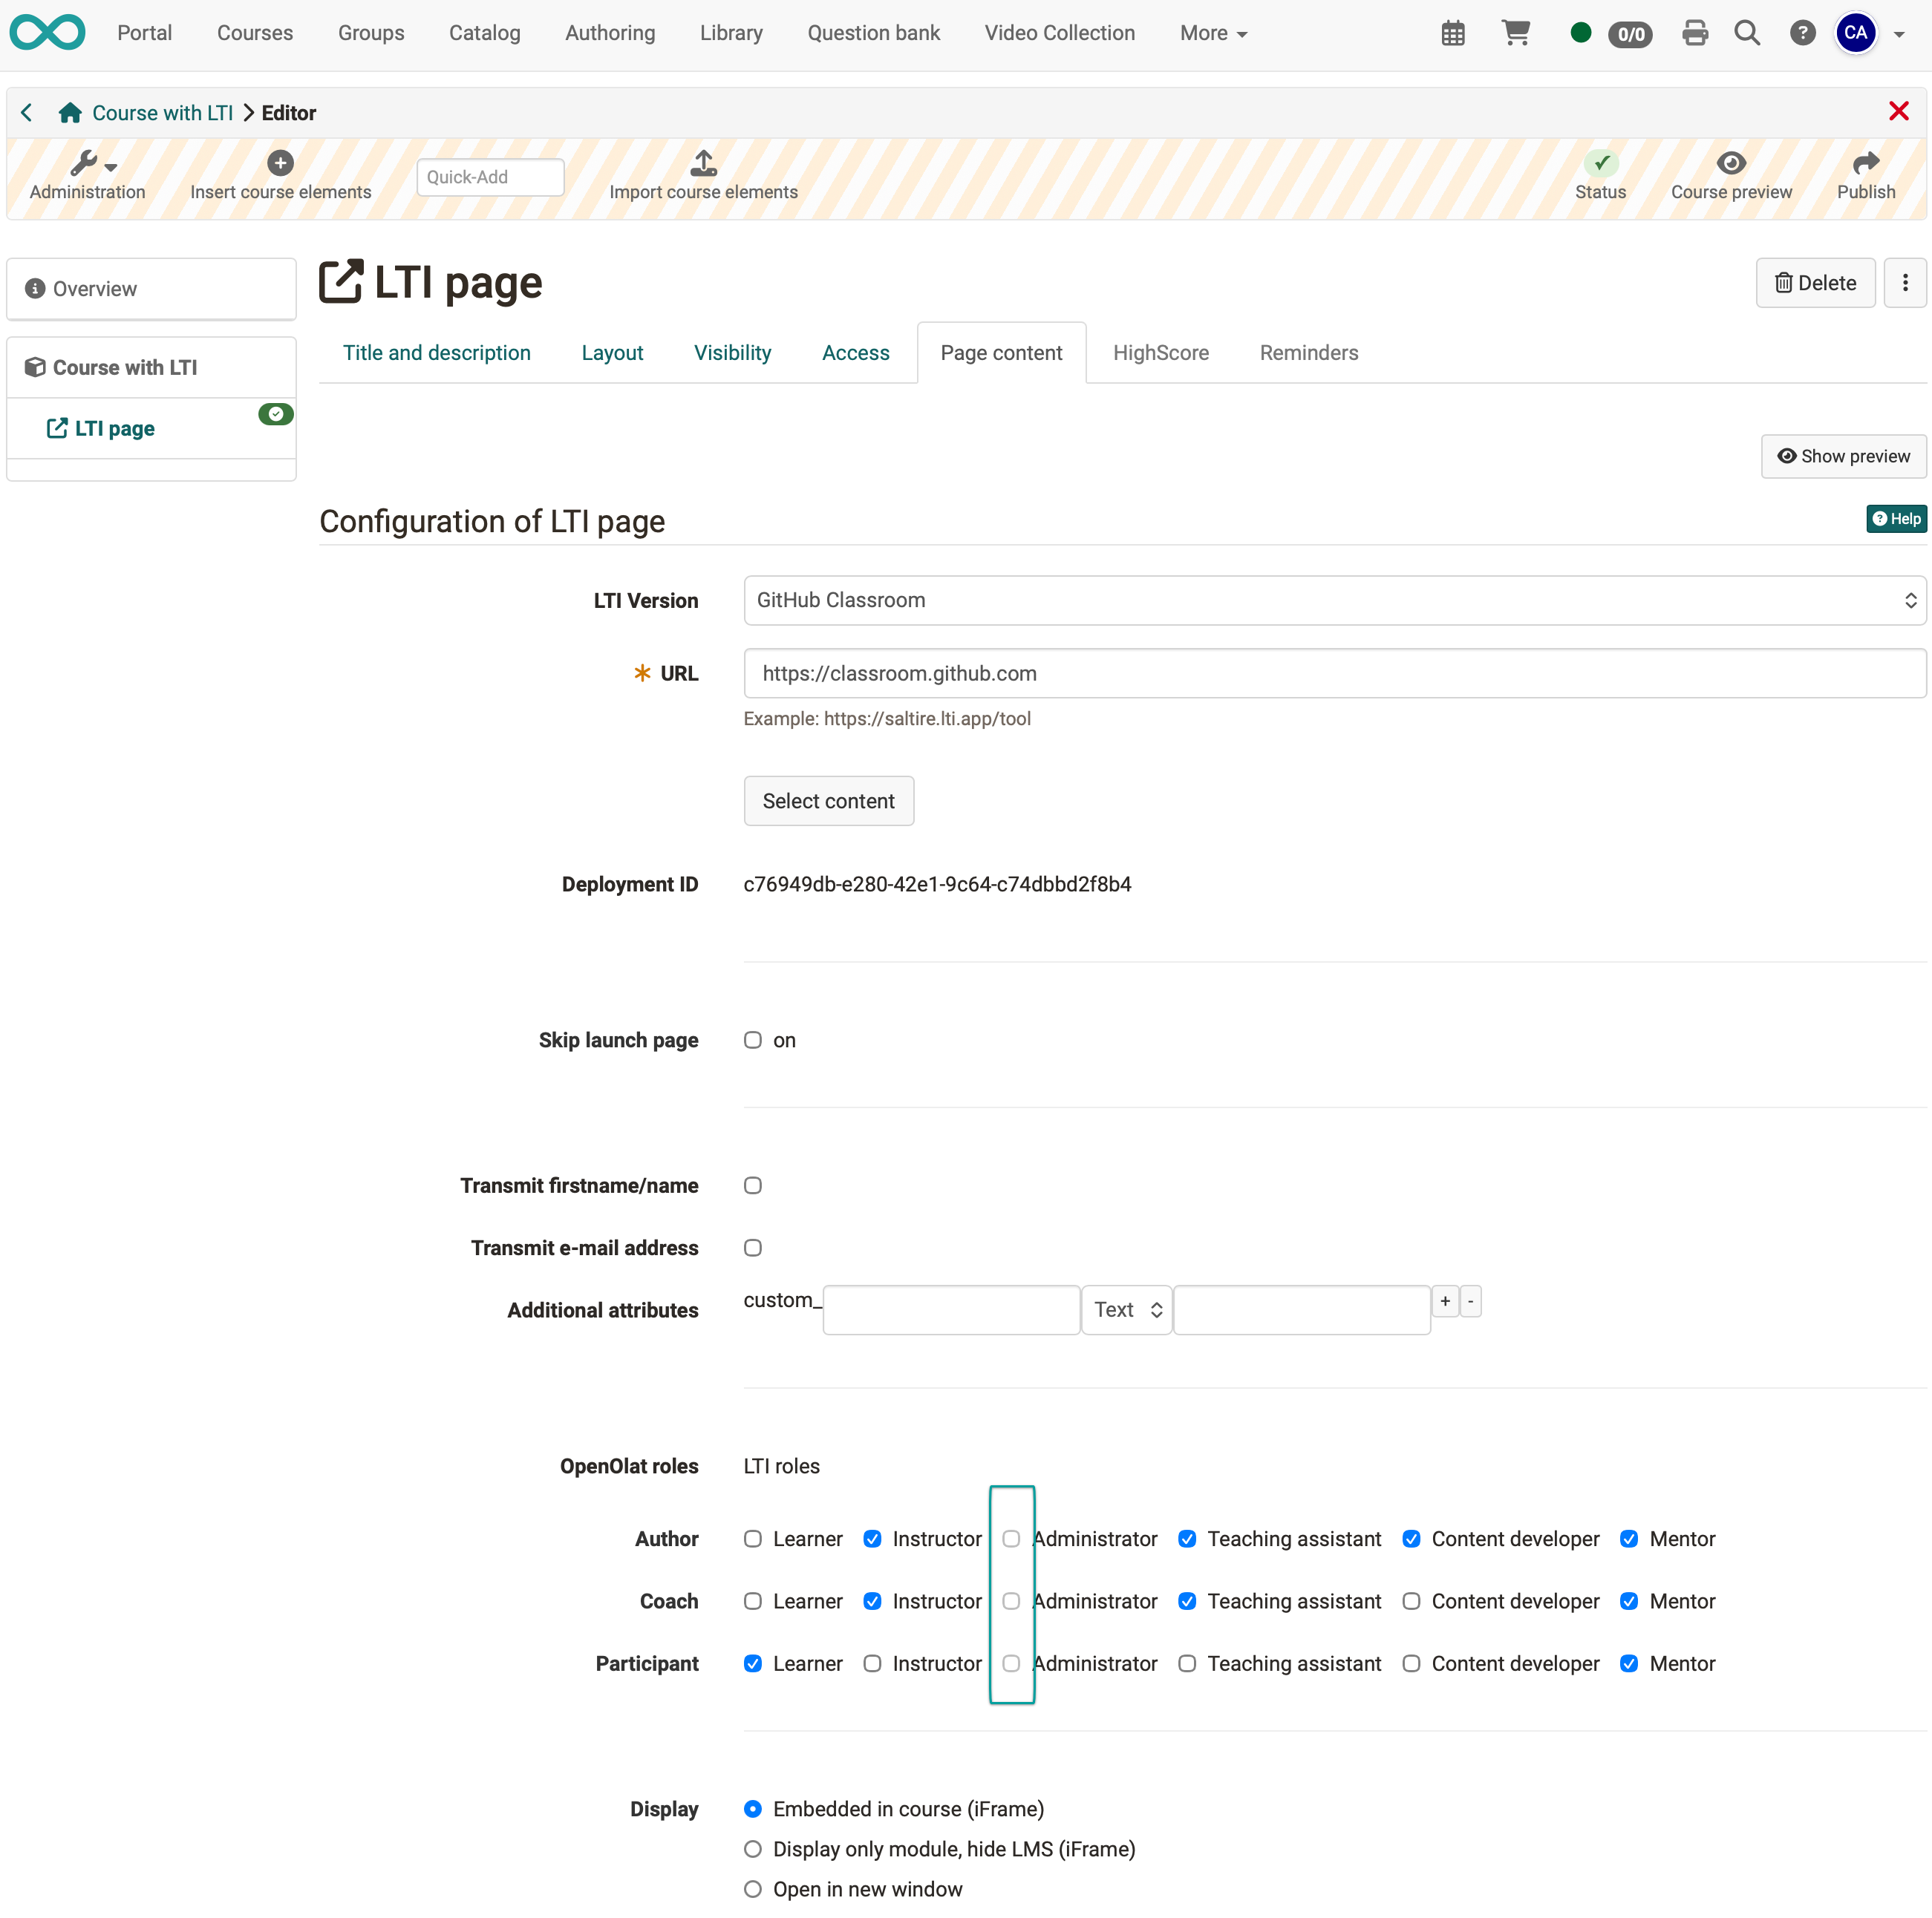Open the search function
This screenshot has width=1932, height=1918.
1747,32
